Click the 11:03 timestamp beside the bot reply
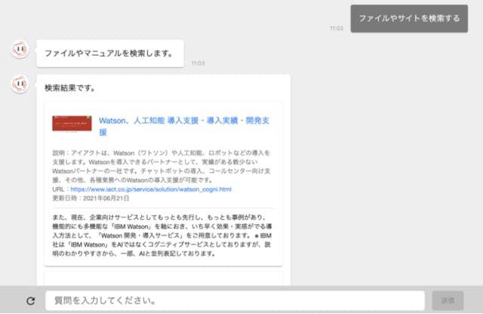This screenshot has width=483, height=314. 198,63
